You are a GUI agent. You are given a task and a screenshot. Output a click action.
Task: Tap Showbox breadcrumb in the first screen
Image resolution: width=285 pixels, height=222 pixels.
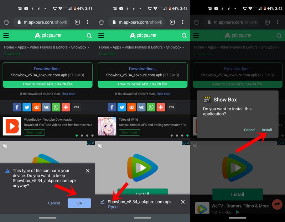point(79,47)
